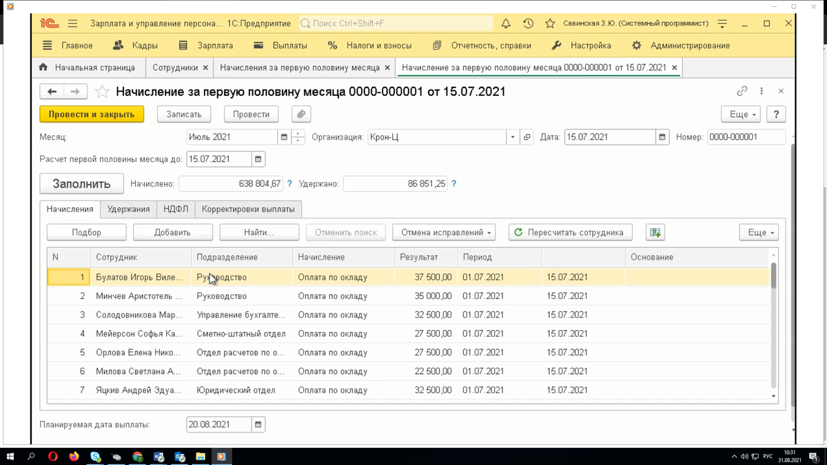Image resolution: width=827 pixels, height=465 pixels.
Task: Switch to the Сотрудники tab
Action: [x=175, y=68]
